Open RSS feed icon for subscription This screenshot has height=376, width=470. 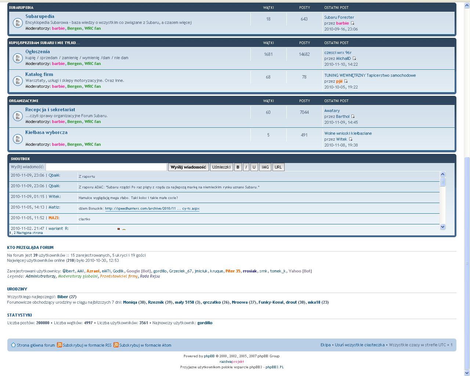click(x=59, y=345)
